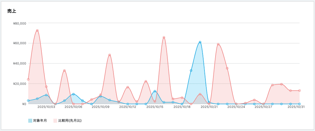Select the last blue point at 2025/10/31

300,104
